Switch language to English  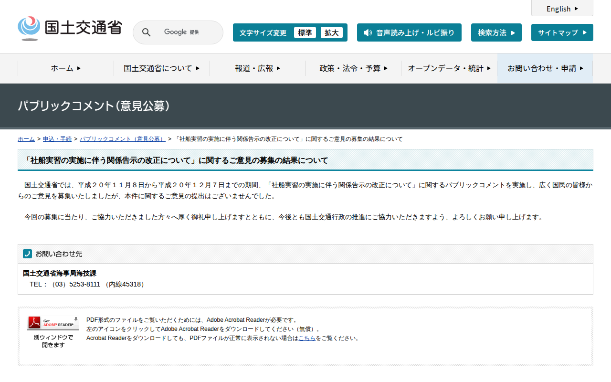click(x=562, y=9)
